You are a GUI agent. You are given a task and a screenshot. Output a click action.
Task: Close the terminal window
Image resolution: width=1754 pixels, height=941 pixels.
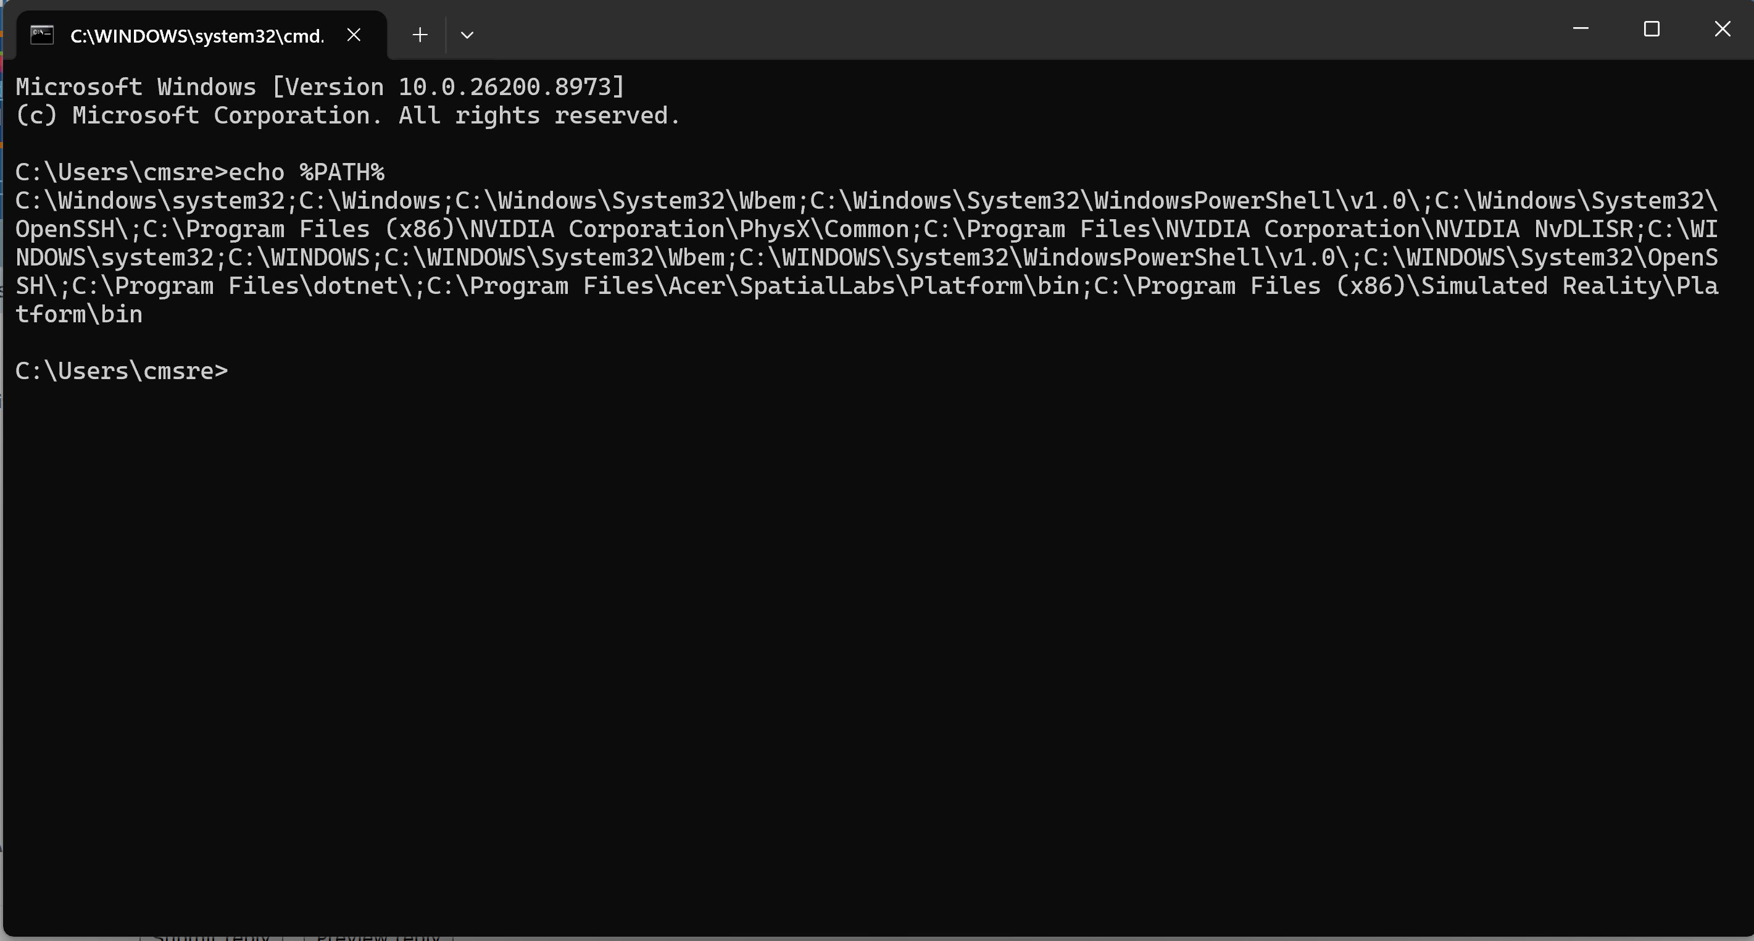click(1722, 29)
